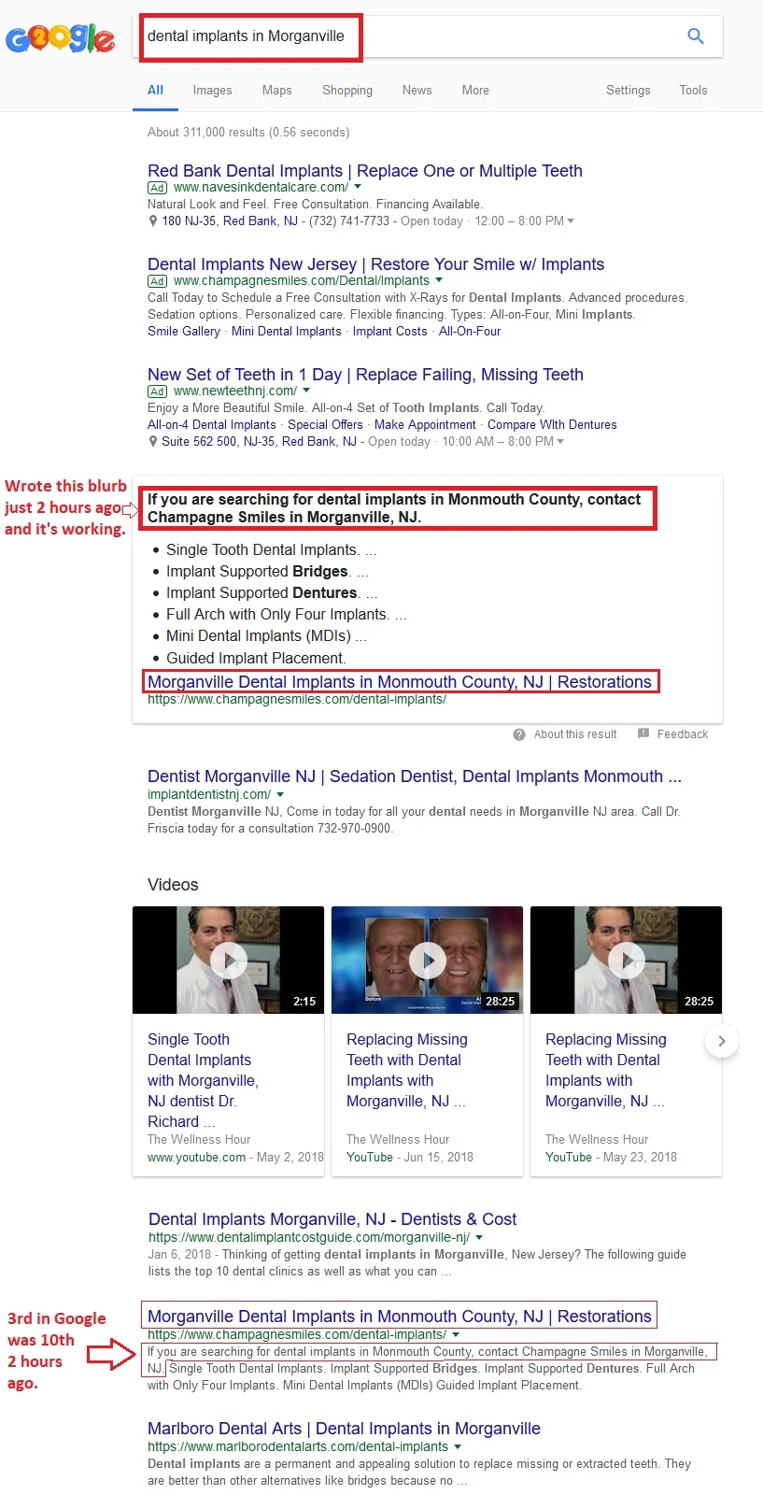The height and width of the screenshot is (1495, 763).
Task: Select the All search tab
Action: pyautogui.click(x=155, y=91)
